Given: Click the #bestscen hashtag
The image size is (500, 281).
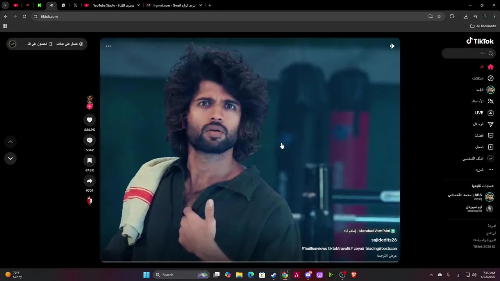Looking at the screenshot, I should point(388,249).
